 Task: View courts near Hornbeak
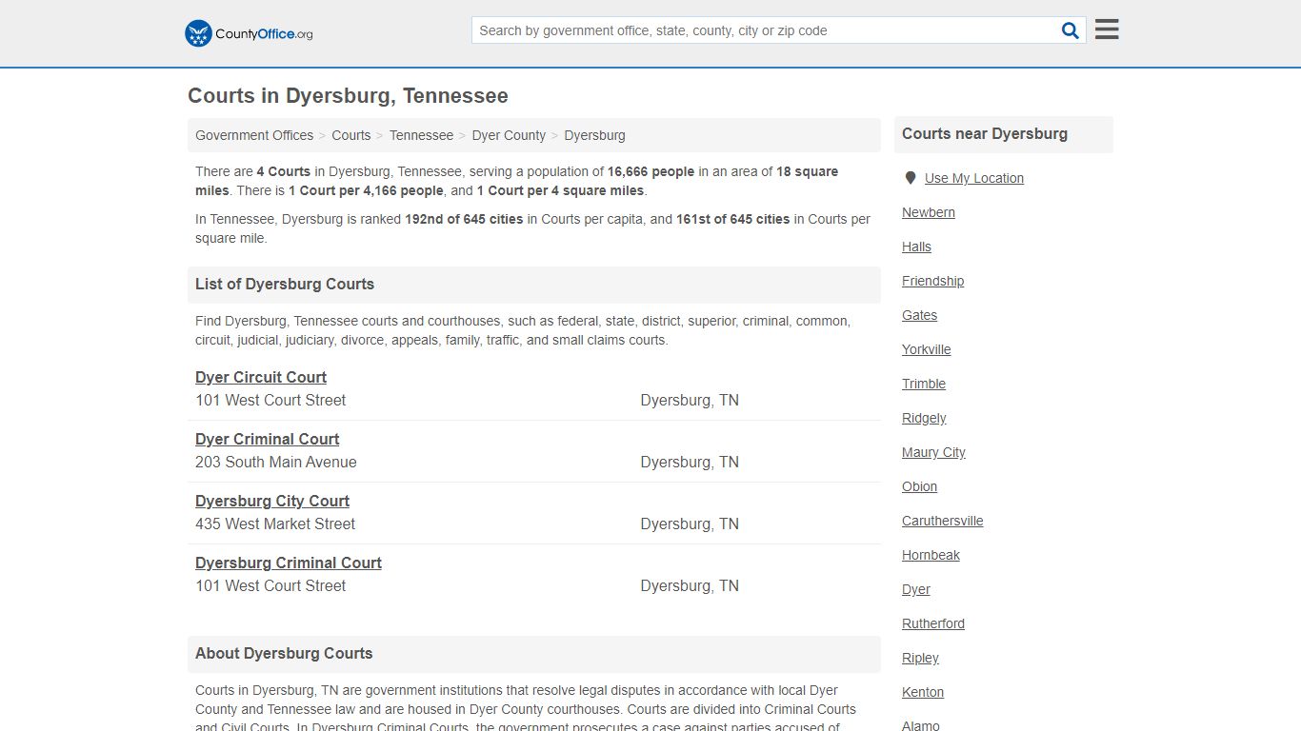tap(931, 555)
